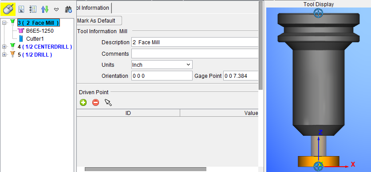Click the arrow pick driven point icon

click(x=108, y=103)
